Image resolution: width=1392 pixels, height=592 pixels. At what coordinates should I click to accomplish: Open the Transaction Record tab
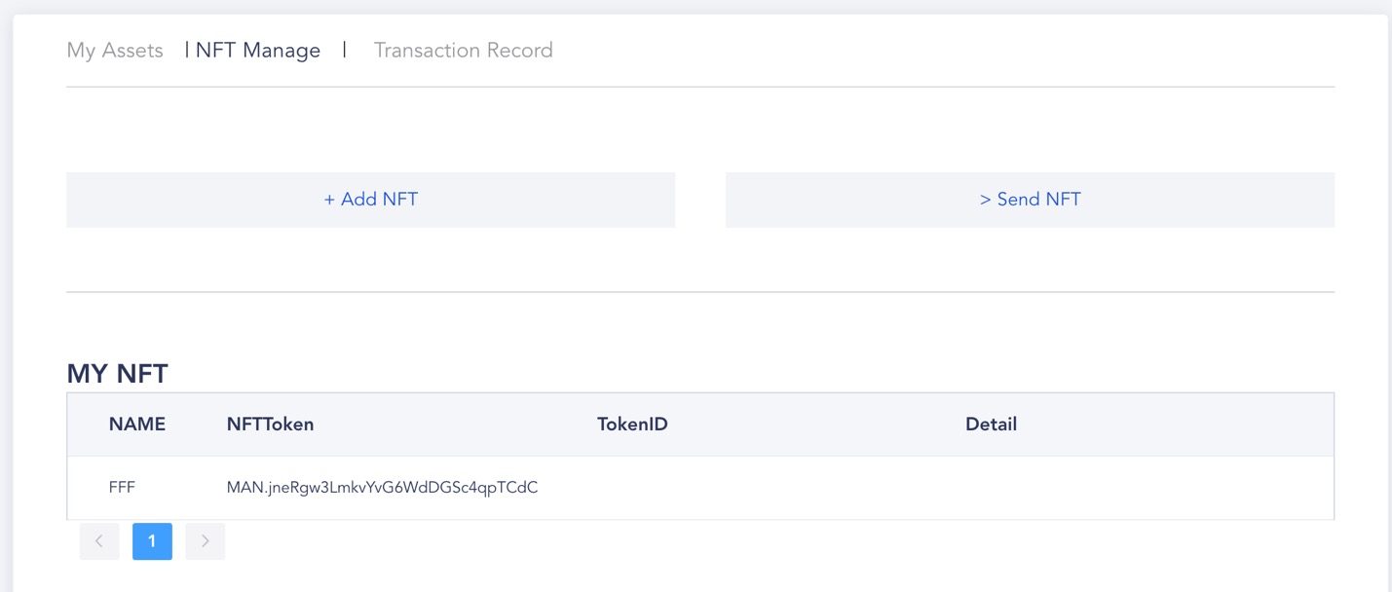click(464, 50)
